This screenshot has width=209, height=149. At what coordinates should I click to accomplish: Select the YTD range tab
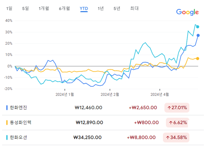click(x=84, y=9)
